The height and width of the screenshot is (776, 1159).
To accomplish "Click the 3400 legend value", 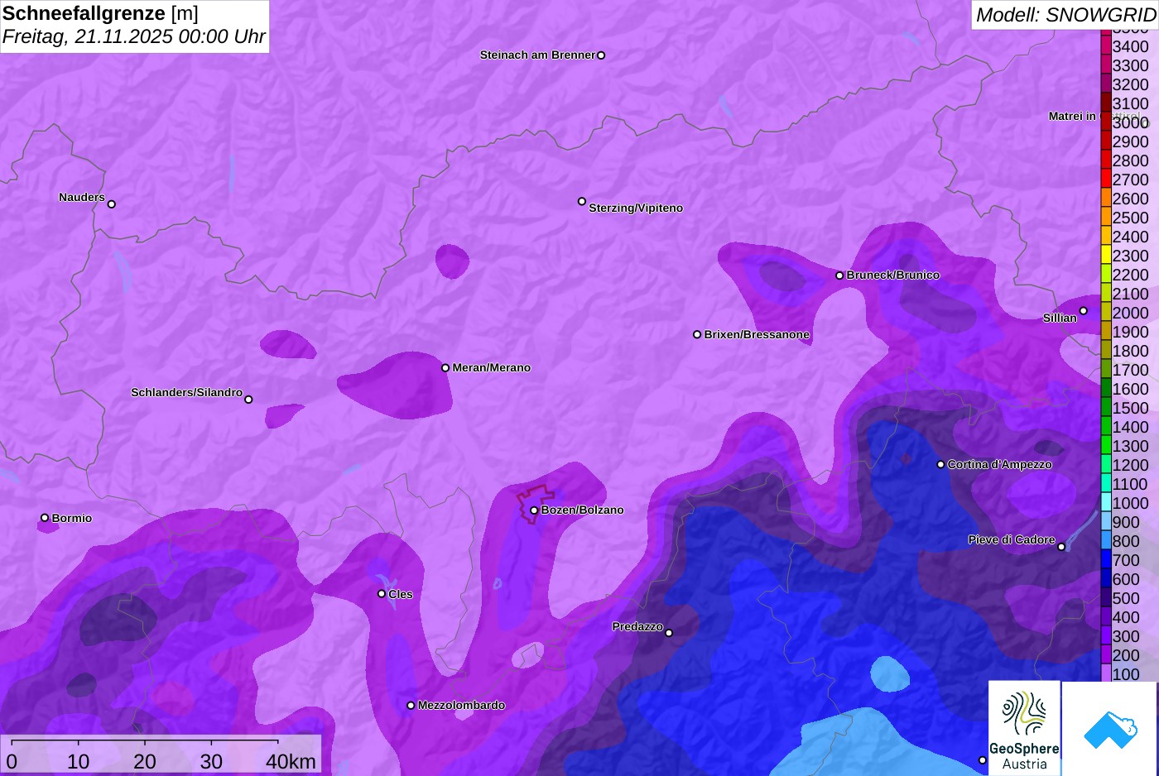I will [1131, 46].
